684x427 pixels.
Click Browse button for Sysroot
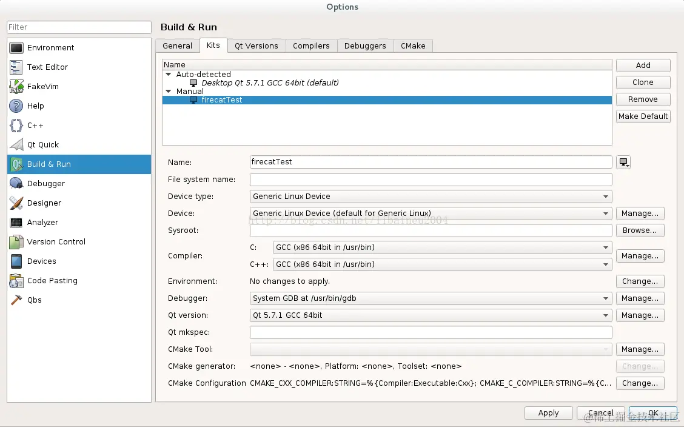click(x=640, y=230)
